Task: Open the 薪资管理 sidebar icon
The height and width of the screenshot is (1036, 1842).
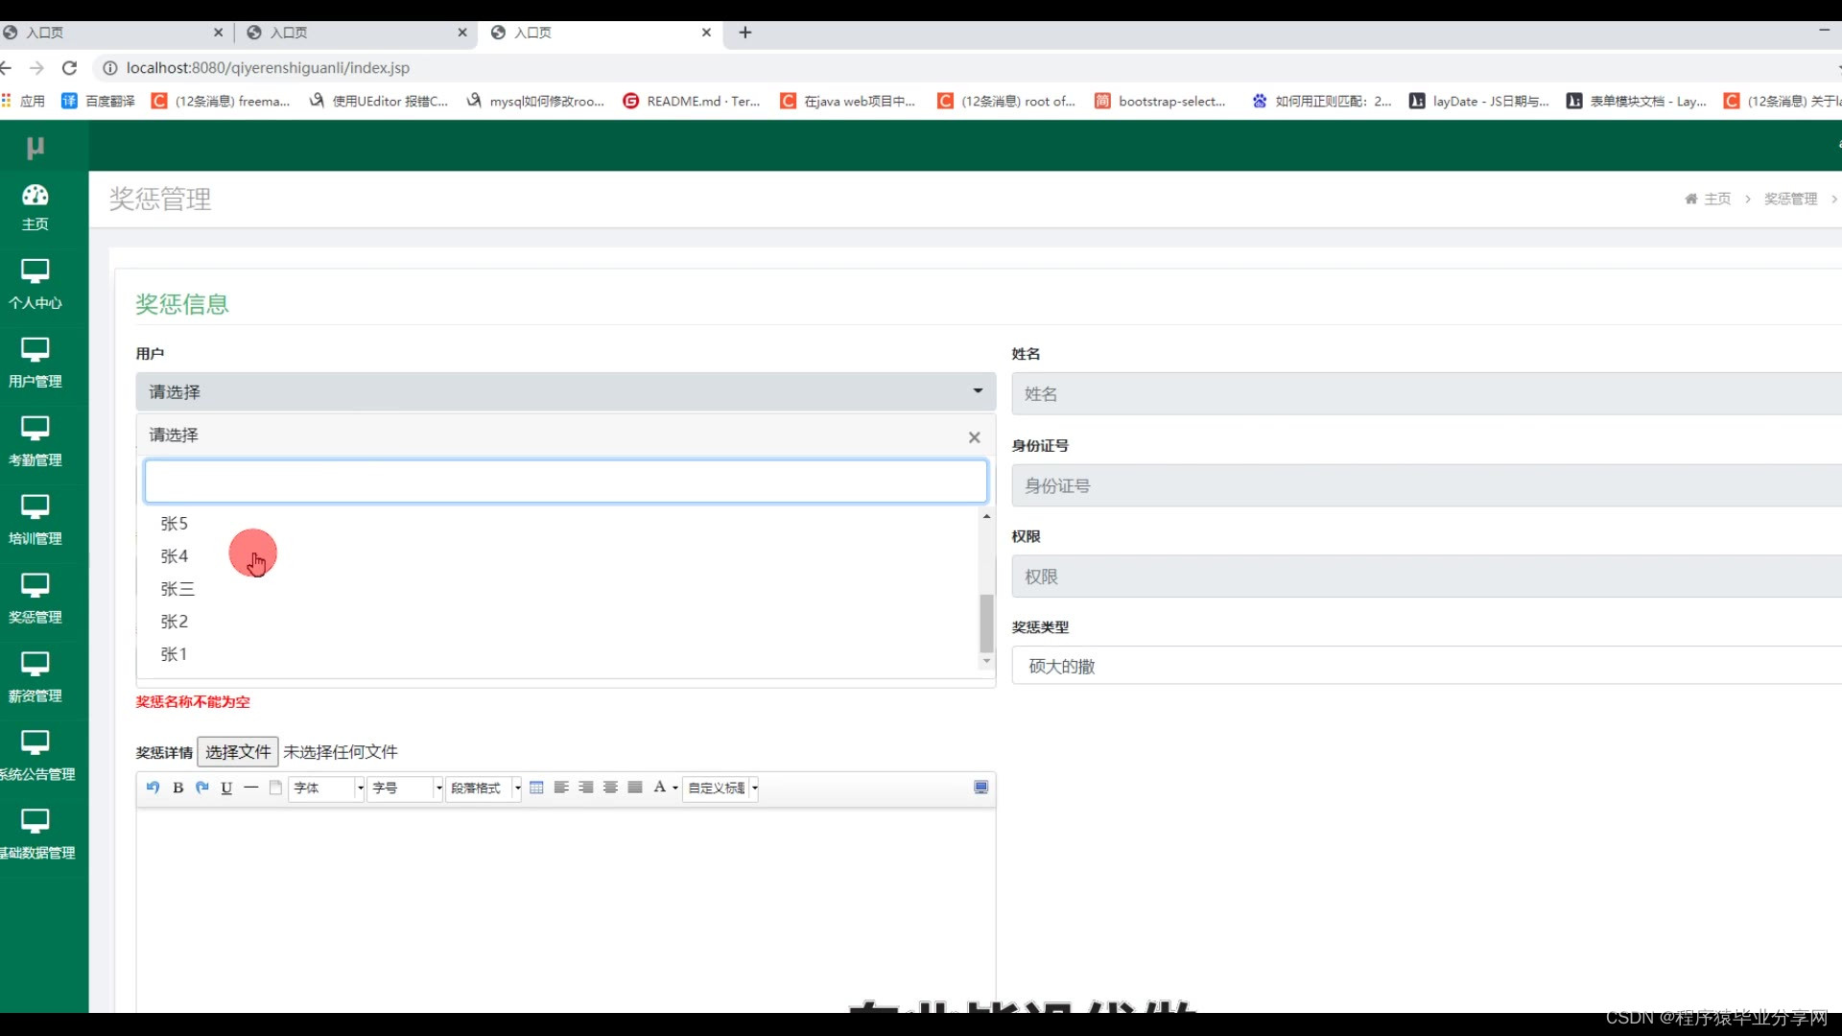Action: coord(35,664)
